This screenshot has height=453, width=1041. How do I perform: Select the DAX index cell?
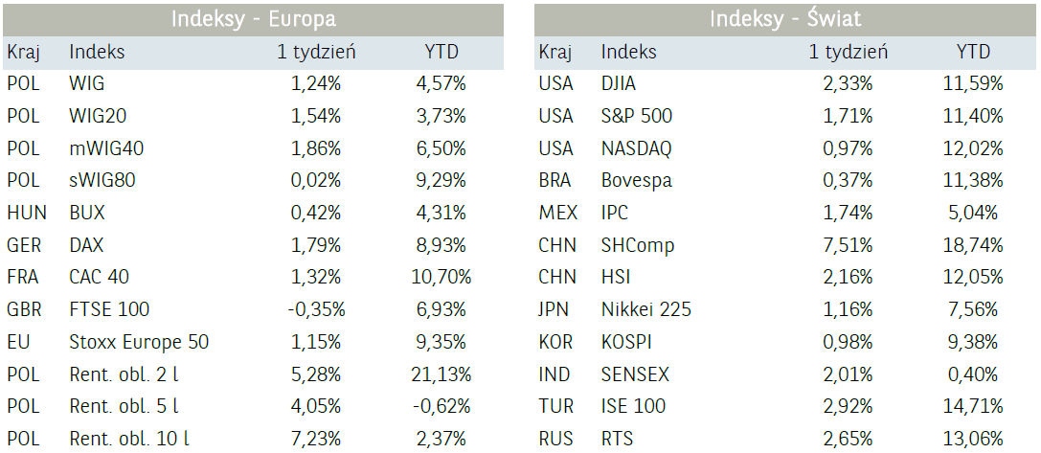[x=86, y=245]
